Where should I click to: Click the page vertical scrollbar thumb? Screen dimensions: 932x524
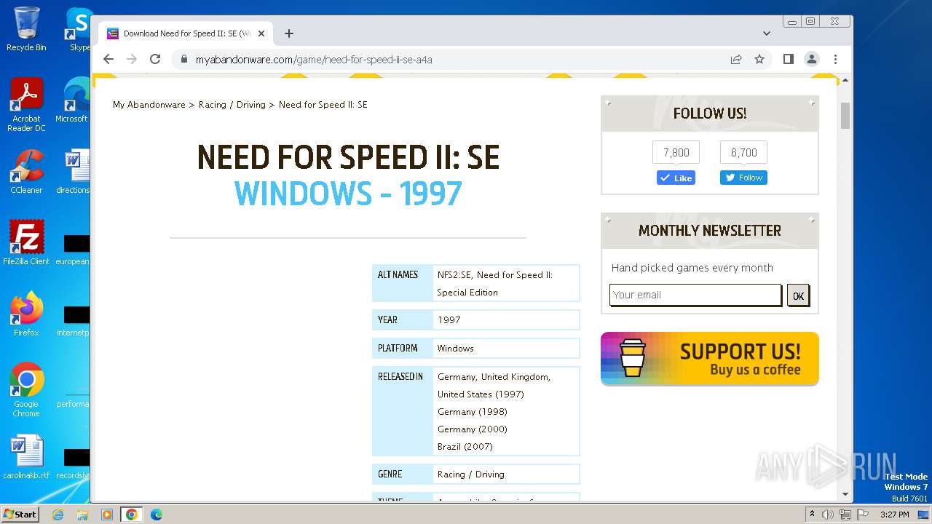pyautogui.click(x=845, y=116)
